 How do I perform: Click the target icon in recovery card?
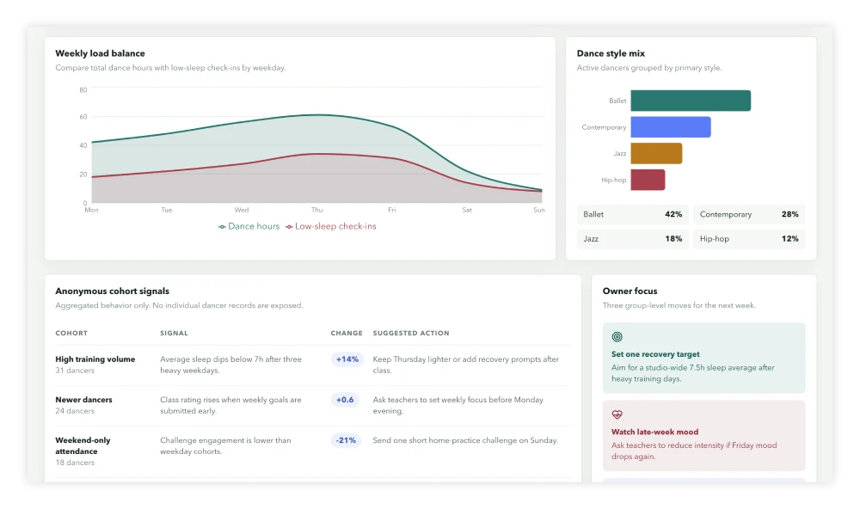(x=617, y=337)
